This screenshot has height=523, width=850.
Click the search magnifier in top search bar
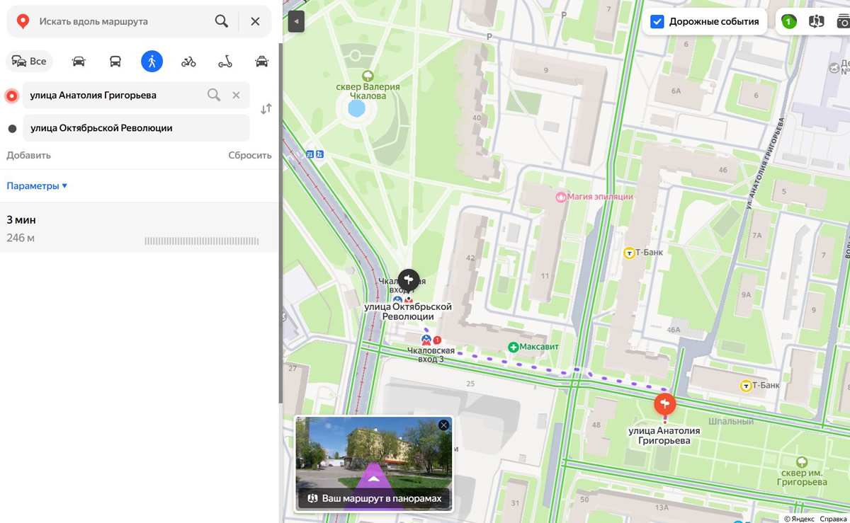point(222,21)
